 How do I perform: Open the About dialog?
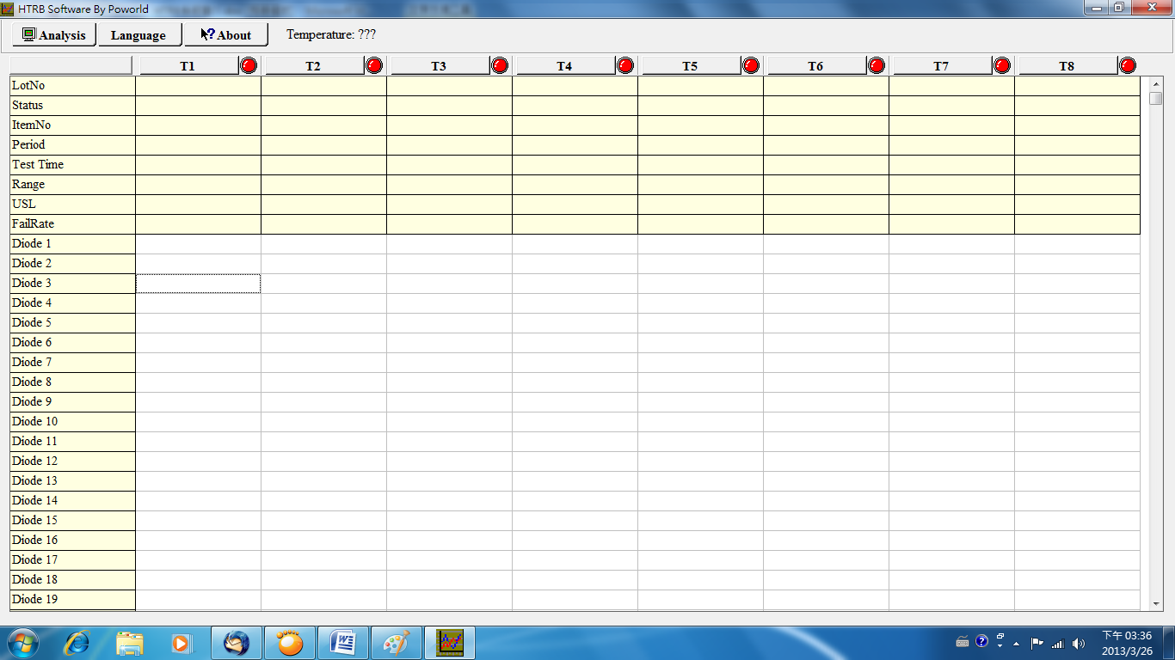(226, 35)
